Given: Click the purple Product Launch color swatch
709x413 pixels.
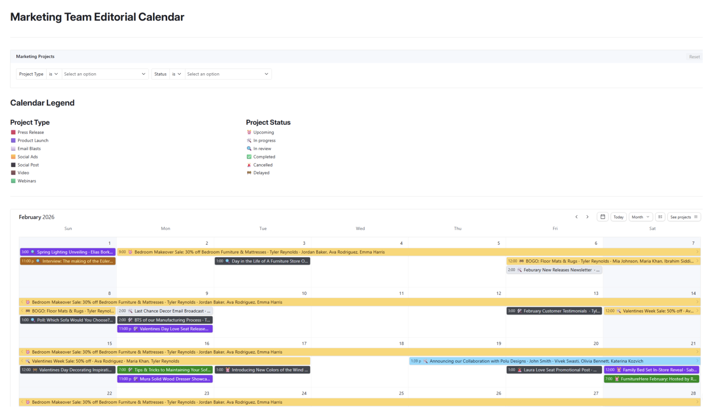Looking at the screenshot, I should click(x=13, y=140).
